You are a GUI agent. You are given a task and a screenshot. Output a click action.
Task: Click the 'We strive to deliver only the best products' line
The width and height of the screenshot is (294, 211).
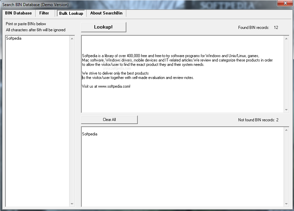coord(115,73)
